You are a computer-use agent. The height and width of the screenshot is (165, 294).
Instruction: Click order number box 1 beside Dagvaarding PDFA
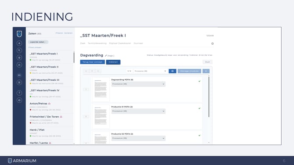pyautogui.click(x=86, y=90)
